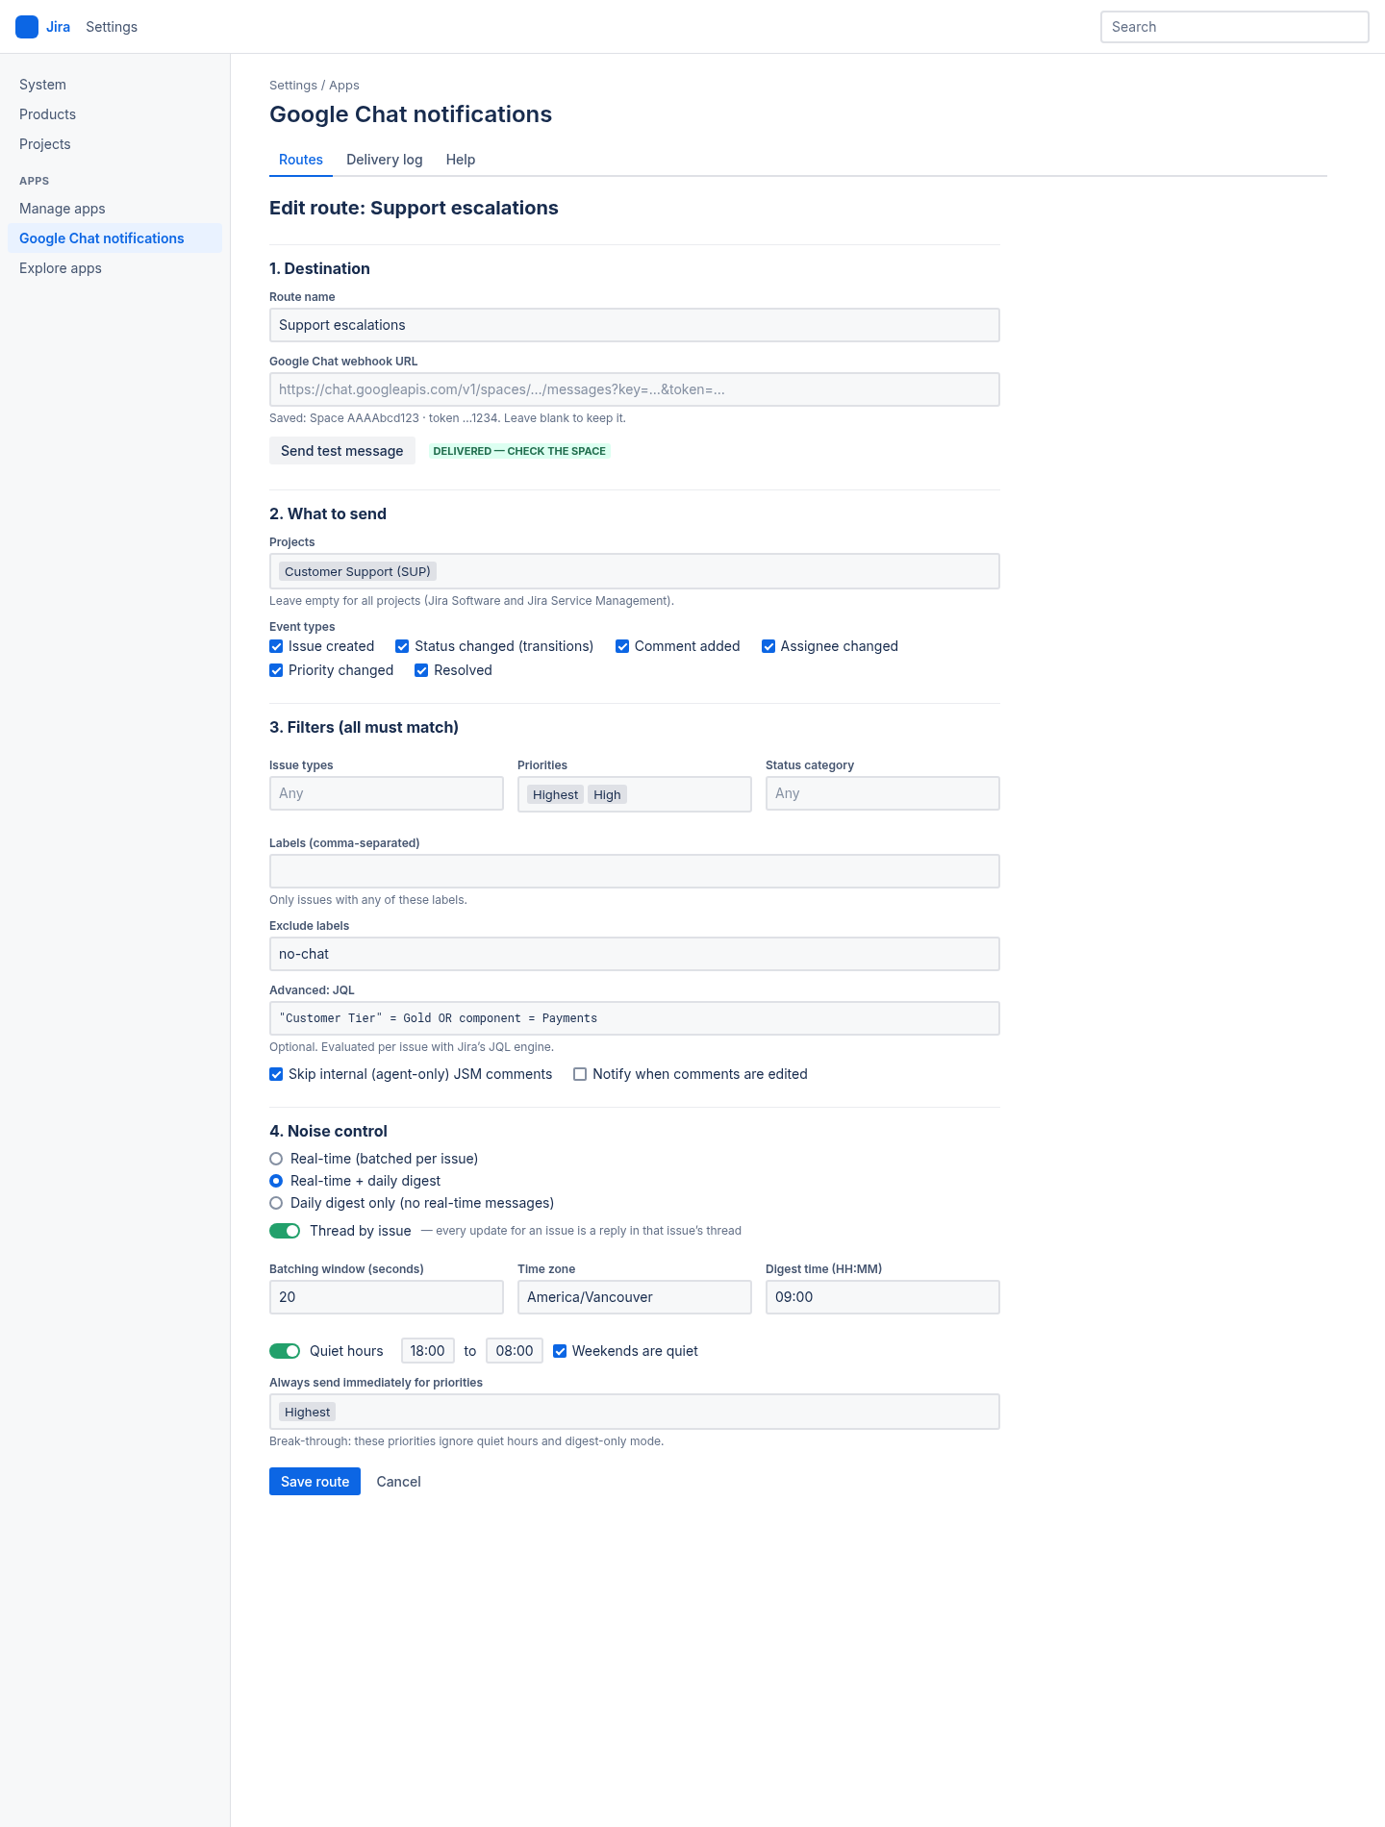
Task: Enable Notify when comments are edited
Action: [580, 1074]
